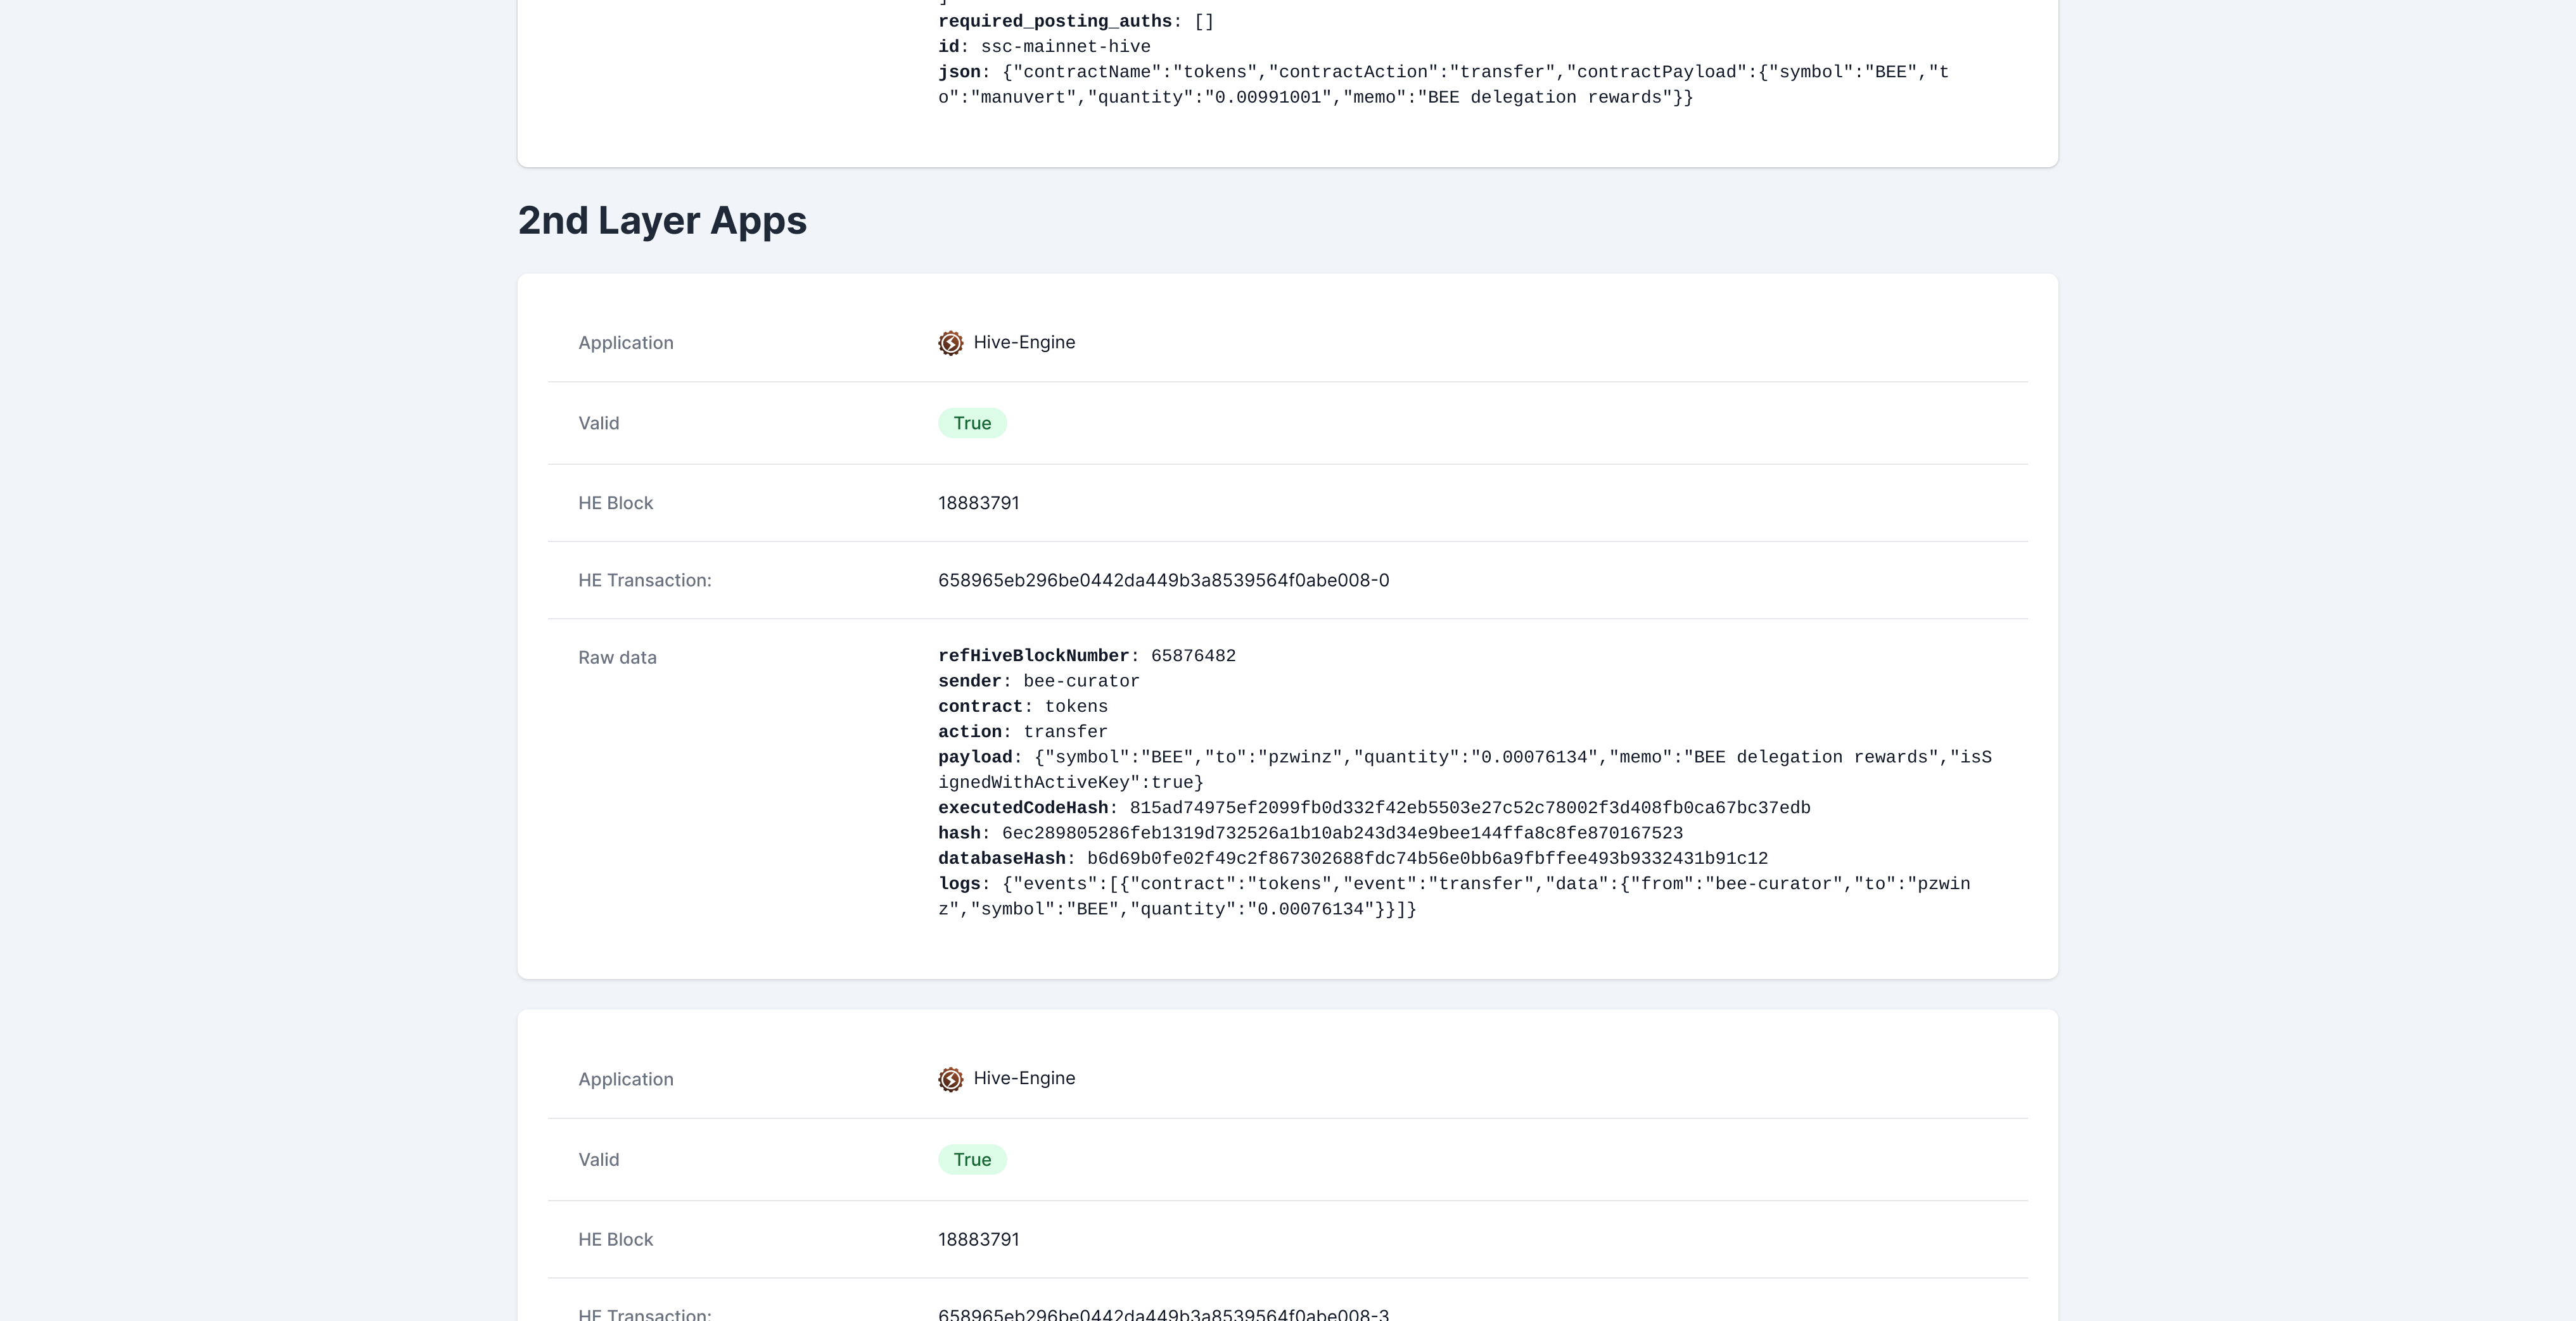Open the Hive-Engine application link in the second card
2576x1321 pixels.
click(1024, 1078)
